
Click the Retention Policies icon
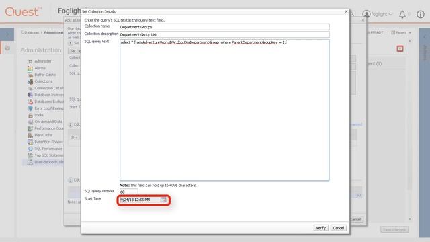tap(30, 142)
